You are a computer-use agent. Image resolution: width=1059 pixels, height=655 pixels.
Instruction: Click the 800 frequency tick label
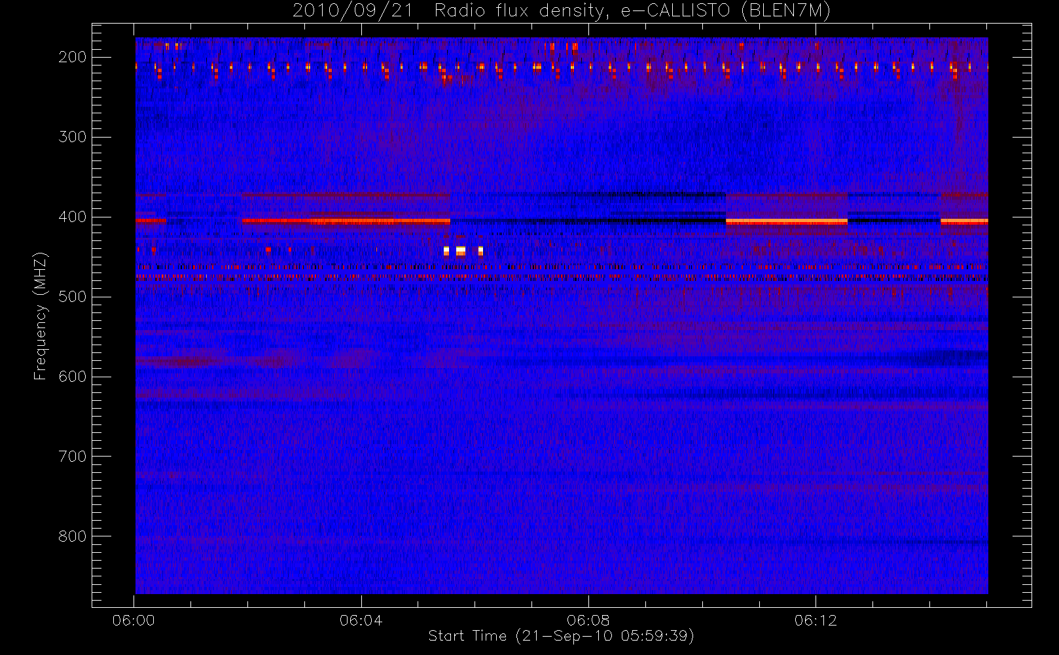tap(72, 536)
